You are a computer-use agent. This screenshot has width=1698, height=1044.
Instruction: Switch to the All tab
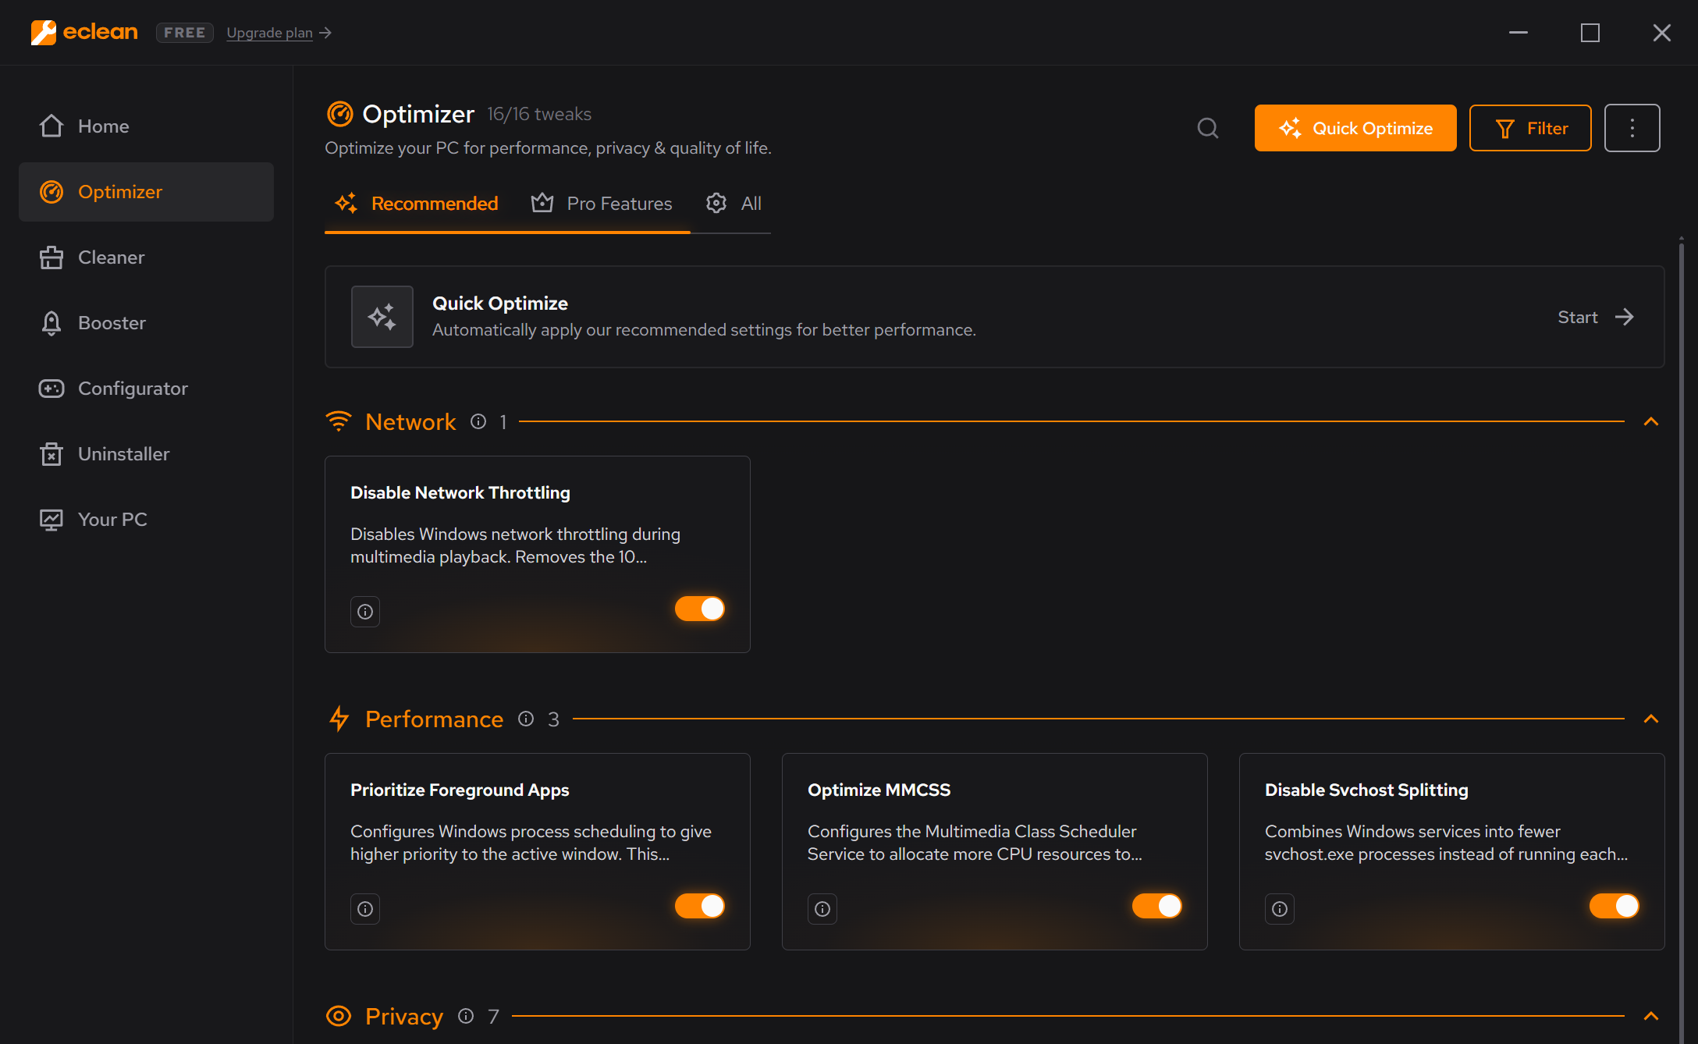tap(734, 204)
